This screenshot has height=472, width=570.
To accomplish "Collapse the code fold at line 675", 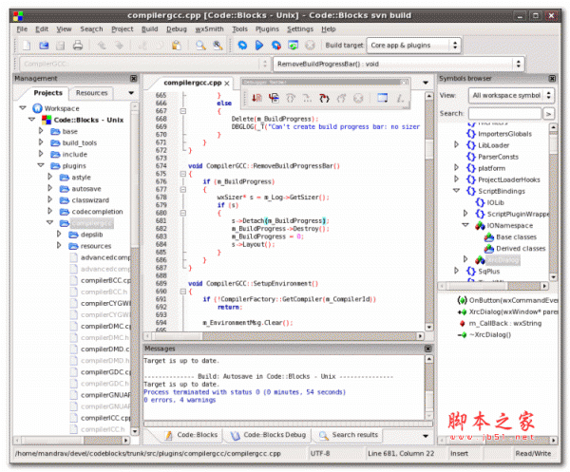I will coord(183,174).
